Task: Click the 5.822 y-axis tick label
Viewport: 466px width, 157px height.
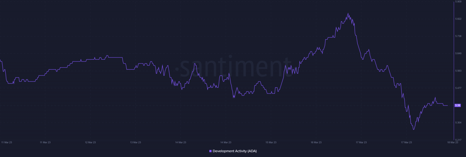Action: click(458, 18)
